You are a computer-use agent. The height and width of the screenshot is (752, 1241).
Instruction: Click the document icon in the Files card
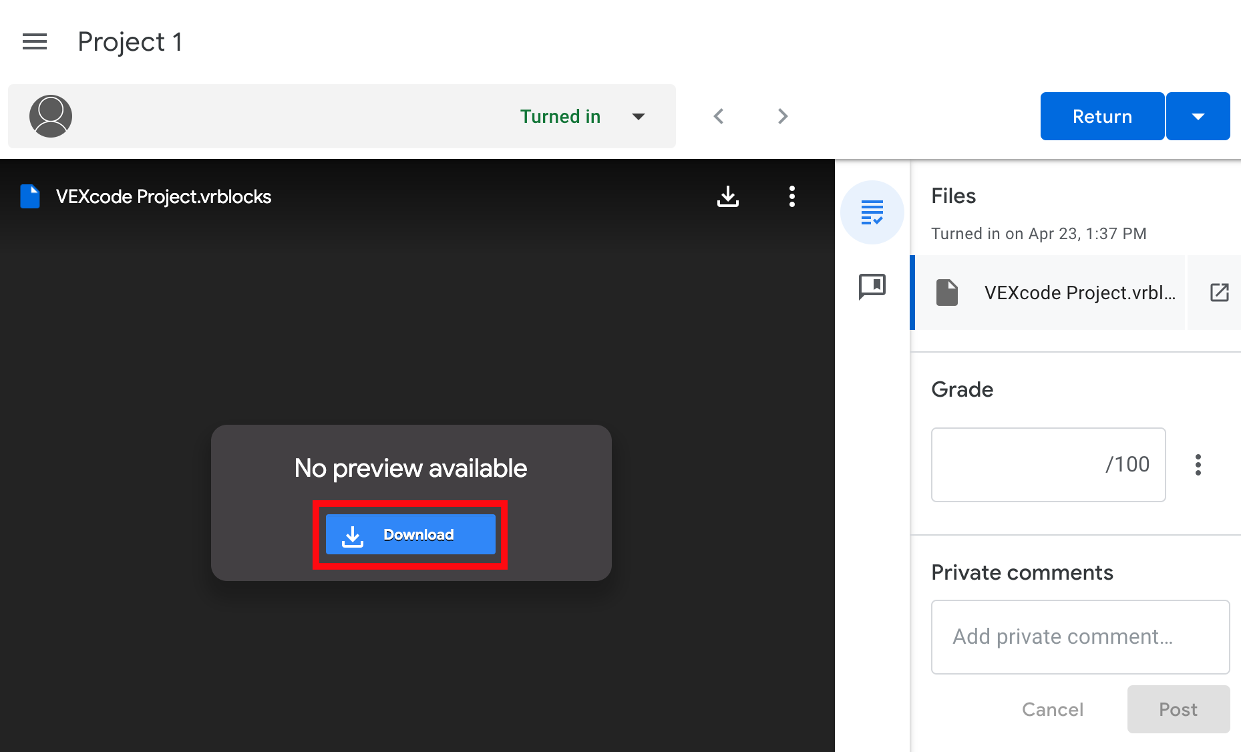click(946, 293)
